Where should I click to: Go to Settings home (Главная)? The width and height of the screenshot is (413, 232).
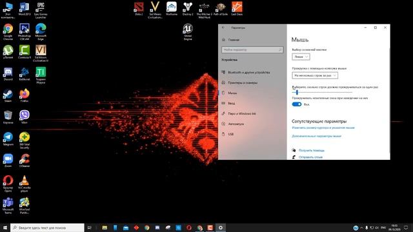[x=252, y=40]
